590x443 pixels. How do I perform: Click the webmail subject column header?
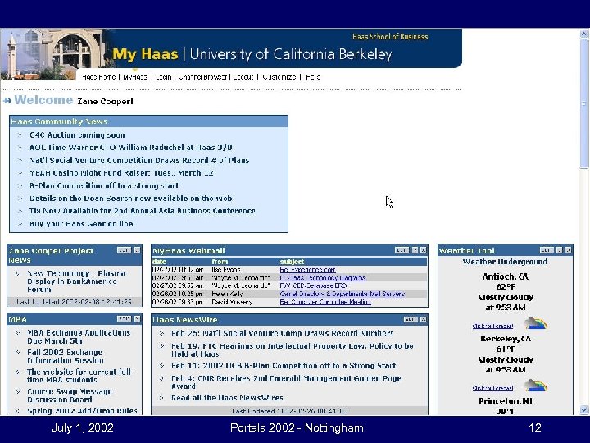(292, 262)
